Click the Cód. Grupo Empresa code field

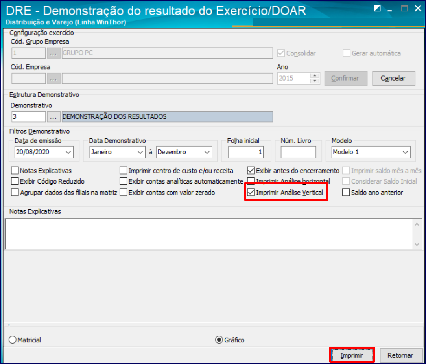point(29,53)
